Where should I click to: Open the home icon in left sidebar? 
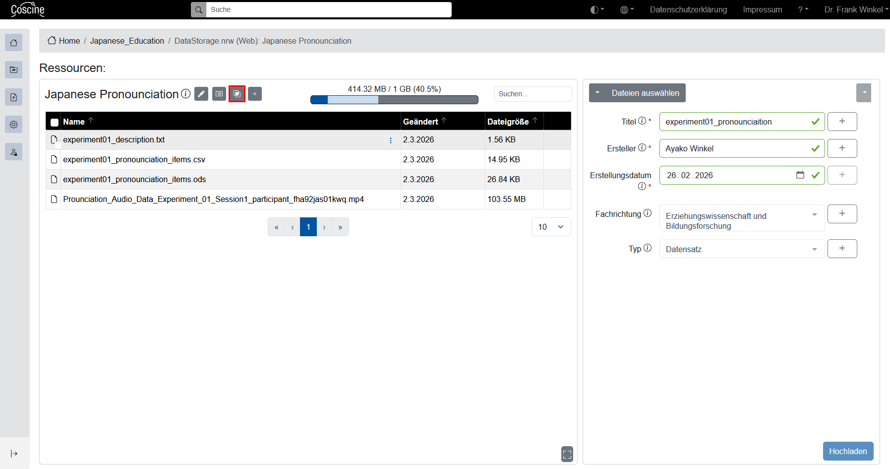(14, 43)
